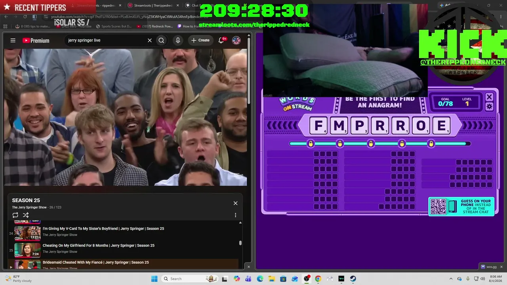Open '(1837) Redneck Pow...' bookmark

click(155, 27)
